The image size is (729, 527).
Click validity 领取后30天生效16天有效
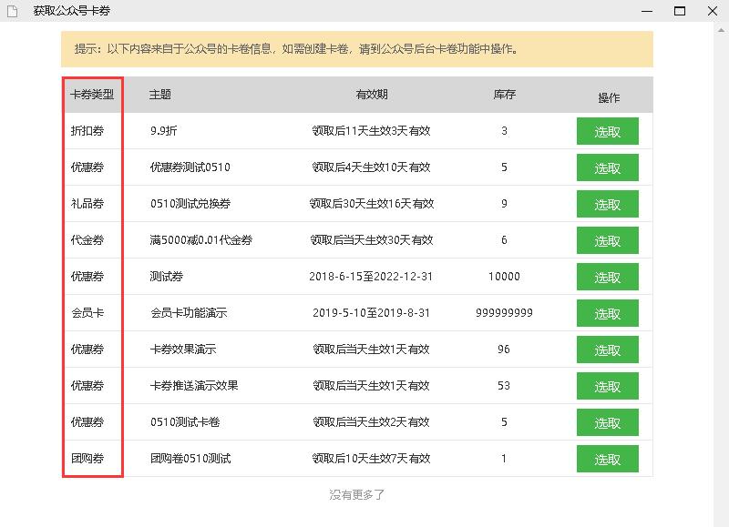click(372, 203)
